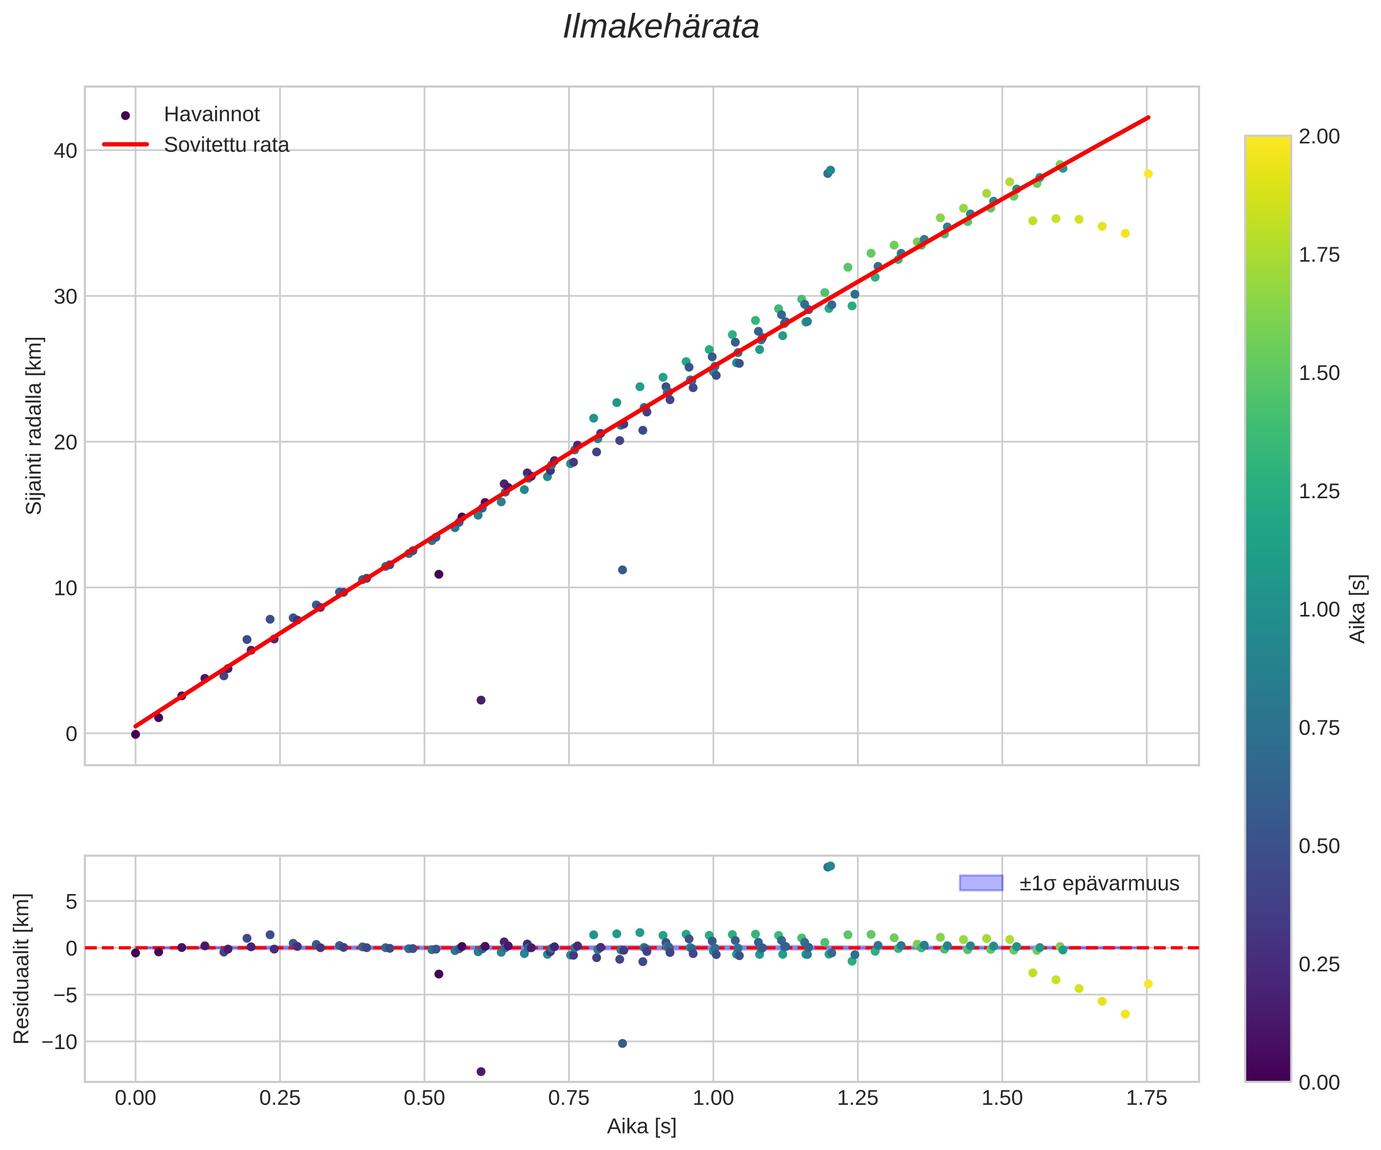Click the vertical 'Aika [s]' colorbar label
The height and width of the screenshot is (1150, 1381).
pos(1357,609)
